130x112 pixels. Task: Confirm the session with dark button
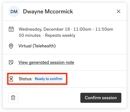pyautogui.click(x=101, y=98)
